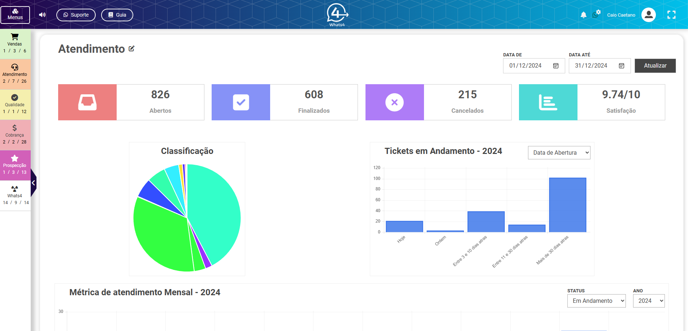Expand the Data de Abertura dropdown
Screen dimensions: 688x331
pos(559,153)
